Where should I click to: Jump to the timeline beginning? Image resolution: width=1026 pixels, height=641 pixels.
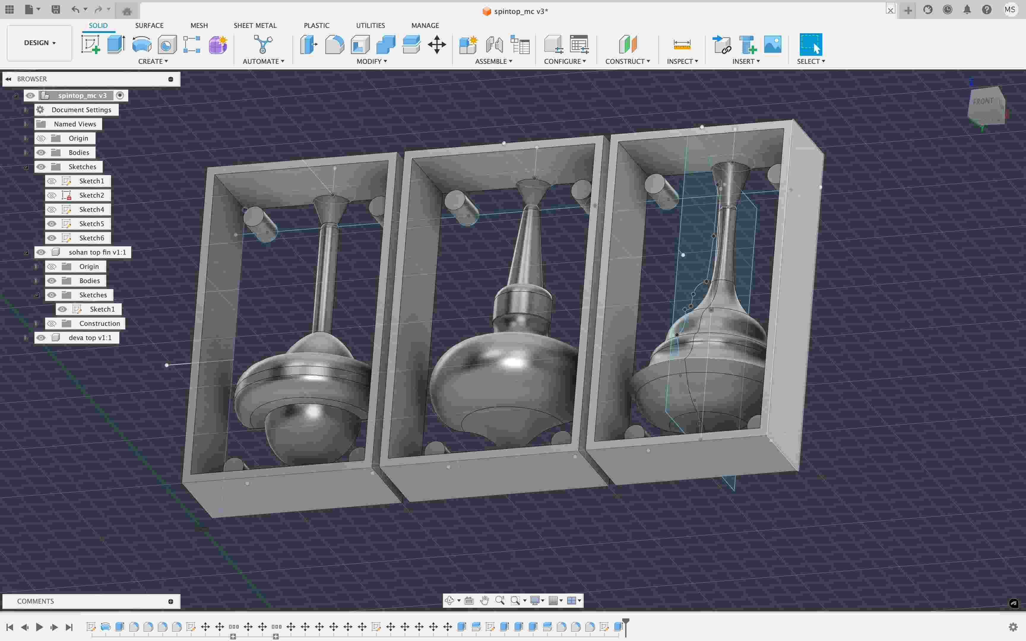click(10, 627)
